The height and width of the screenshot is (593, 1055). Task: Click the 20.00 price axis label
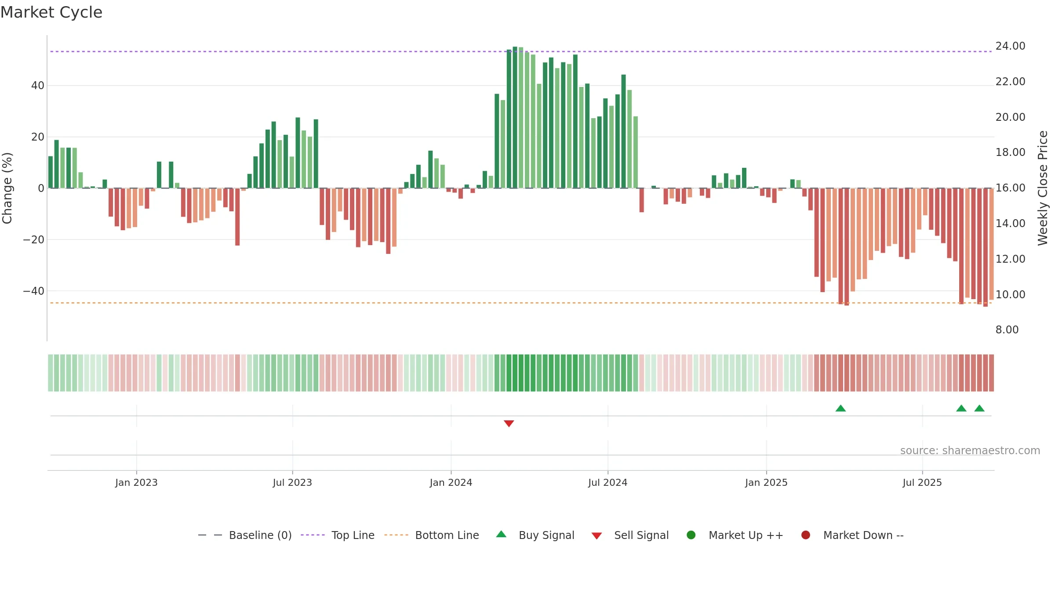pos(1010,117)
